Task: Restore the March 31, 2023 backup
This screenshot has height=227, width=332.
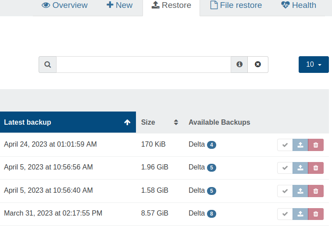Action: [x=300, y=214]
